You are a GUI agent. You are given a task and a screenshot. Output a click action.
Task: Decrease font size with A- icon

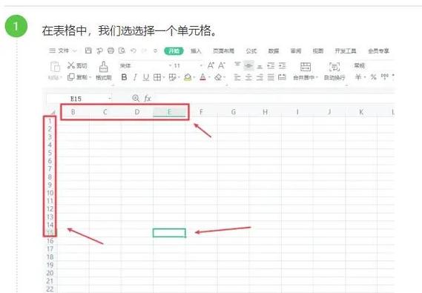click(222, 65)
